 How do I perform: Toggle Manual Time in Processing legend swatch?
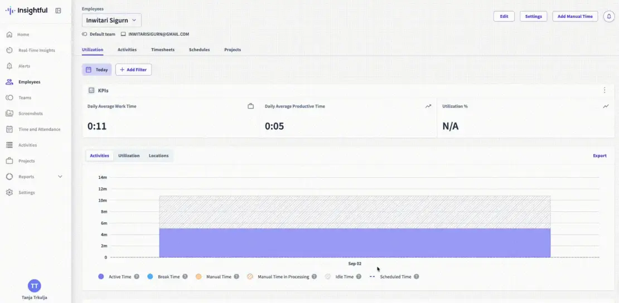[250, 277]
